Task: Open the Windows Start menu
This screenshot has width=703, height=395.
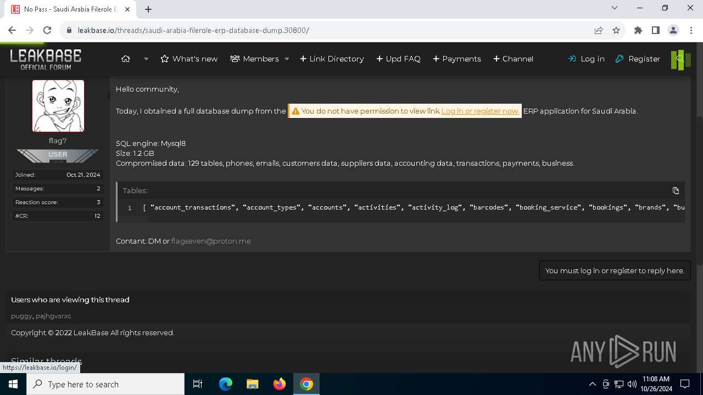Action: (13, 384)
